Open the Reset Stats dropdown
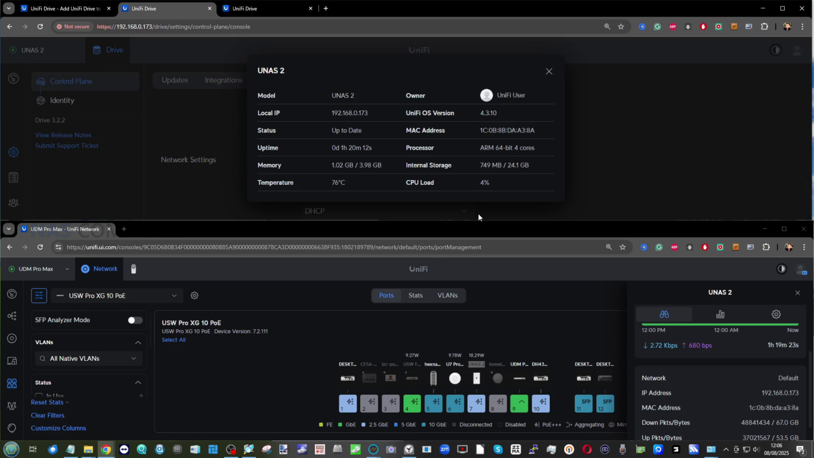 [x=49, y=403]
